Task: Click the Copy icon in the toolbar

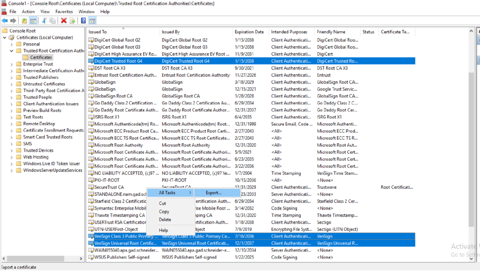Action: pos(52,21)
